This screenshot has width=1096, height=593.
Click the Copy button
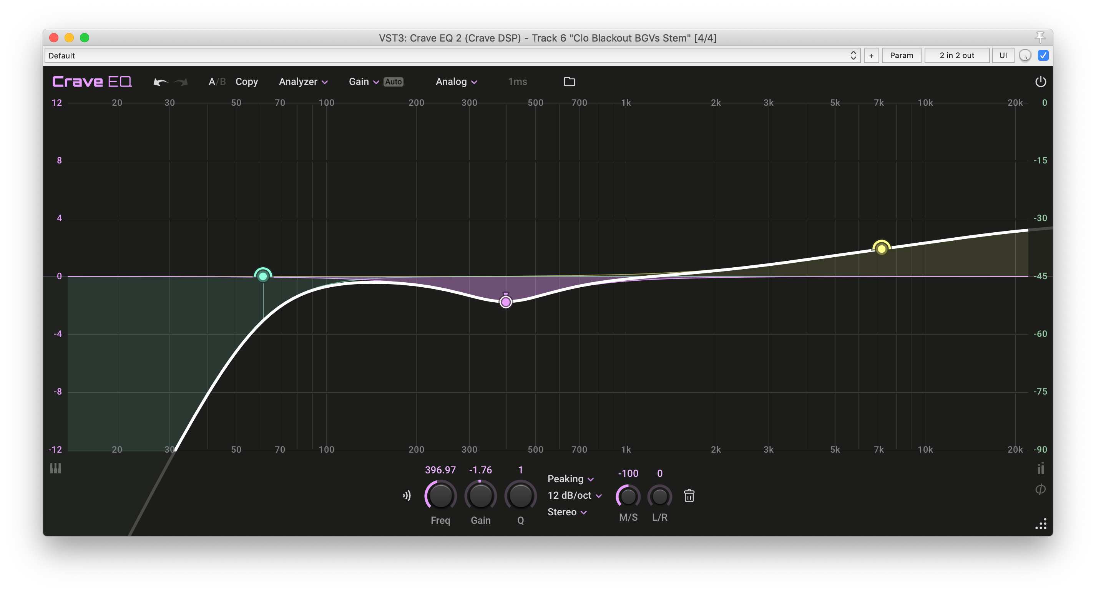click(246, 82)
